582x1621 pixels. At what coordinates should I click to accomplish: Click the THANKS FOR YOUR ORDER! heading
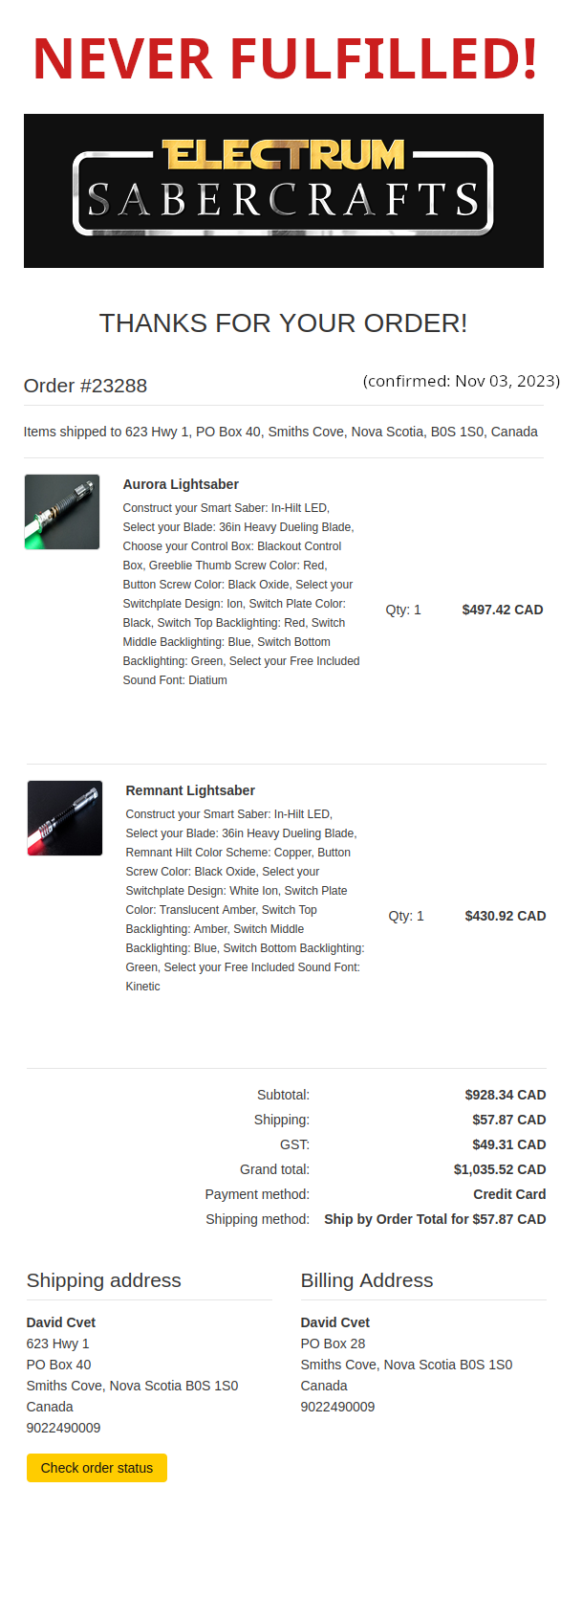284,323
